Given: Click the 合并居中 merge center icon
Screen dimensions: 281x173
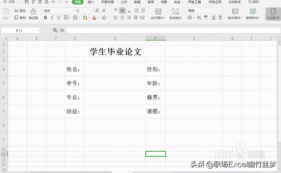Looking at the screenshot, I should (158, 13).
